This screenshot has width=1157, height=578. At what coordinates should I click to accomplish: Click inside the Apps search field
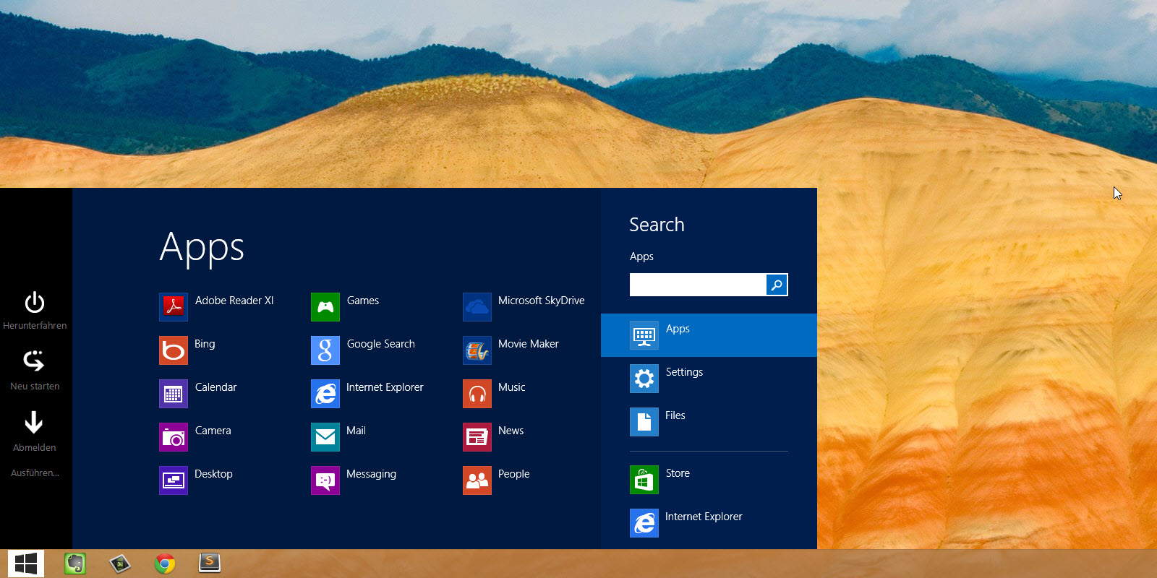coord(698,285)
